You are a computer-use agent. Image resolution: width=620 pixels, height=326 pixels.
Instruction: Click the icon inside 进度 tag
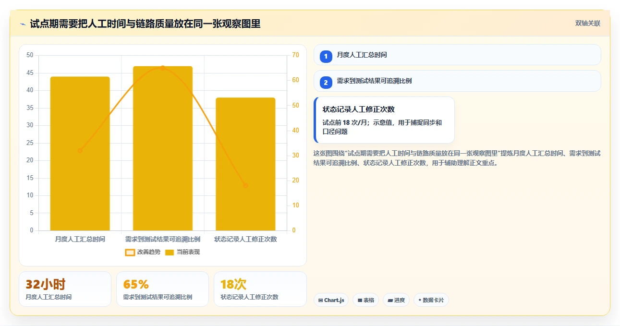(390, 300)
